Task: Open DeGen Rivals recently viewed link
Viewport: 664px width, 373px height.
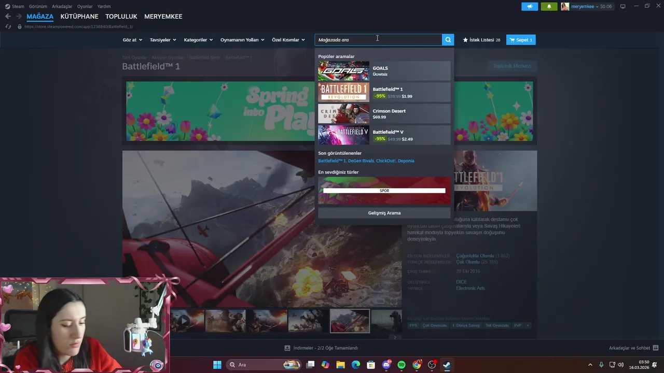Action: click(x=361, y=161)
